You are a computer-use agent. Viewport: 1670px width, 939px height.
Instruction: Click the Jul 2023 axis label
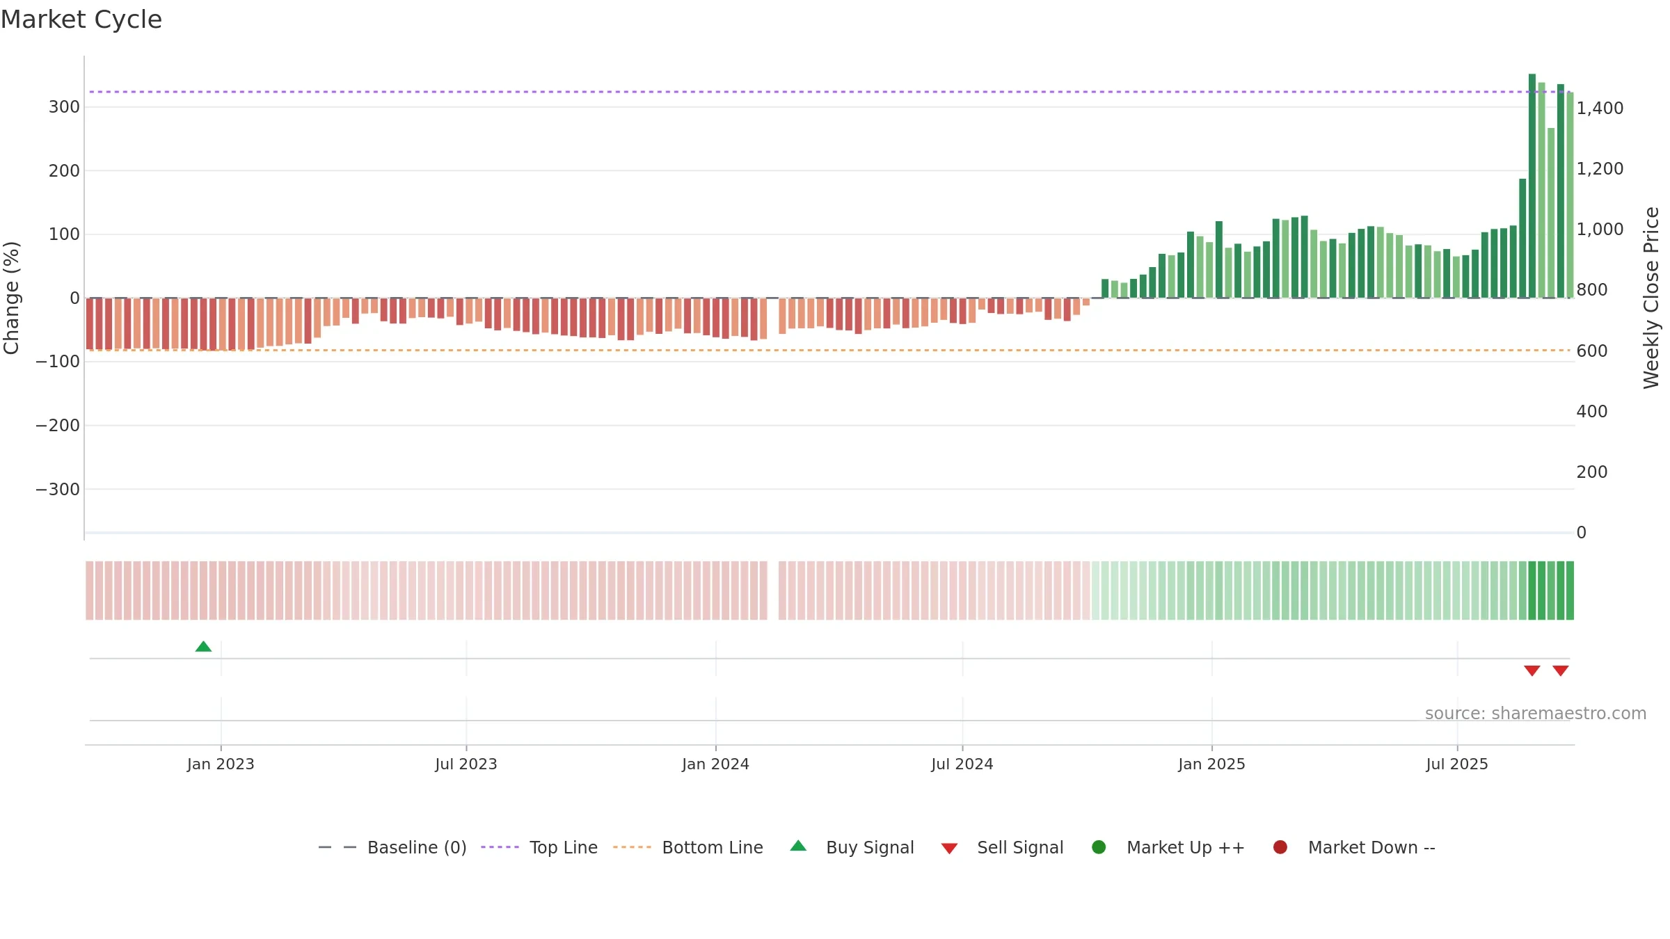pos(466,764)
